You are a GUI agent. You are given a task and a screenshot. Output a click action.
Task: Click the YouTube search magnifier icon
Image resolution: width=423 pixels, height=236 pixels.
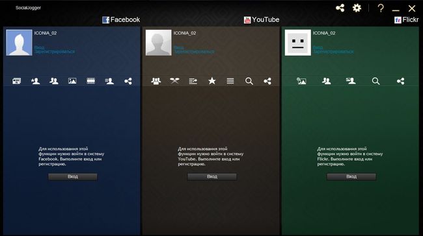[x=249, y=81]
